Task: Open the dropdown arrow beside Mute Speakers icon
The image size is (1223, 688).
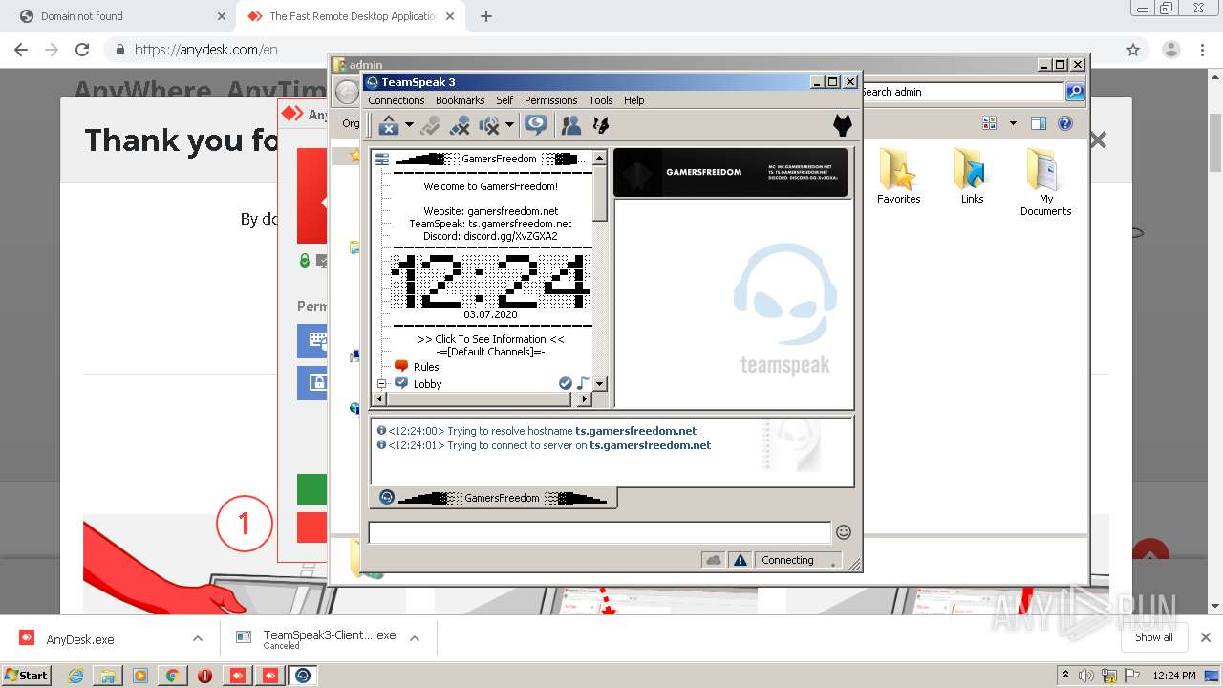Action: pos(509,125)
